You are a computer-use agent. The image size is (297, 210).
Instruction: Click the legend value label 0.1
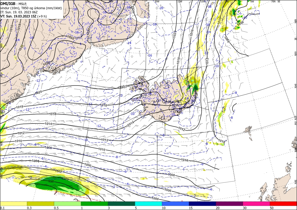pos(2,208)
